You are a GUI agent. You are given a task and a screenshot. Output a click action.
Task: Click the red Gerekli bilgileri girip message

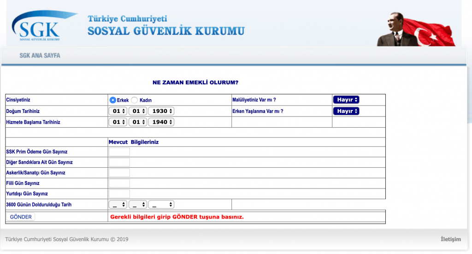pyautogui.click(x=177, y=217)
